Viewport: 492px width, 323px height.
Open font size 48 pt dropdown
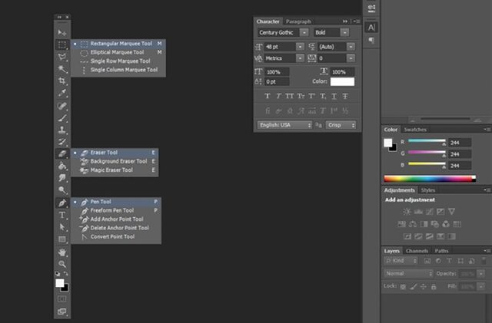pos(300,47)
